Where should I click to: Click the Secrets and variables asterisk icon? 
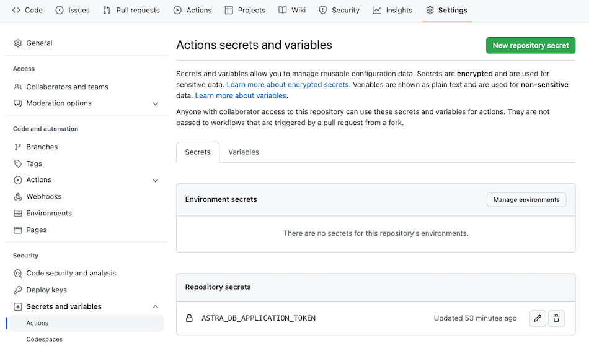[17, 306]
